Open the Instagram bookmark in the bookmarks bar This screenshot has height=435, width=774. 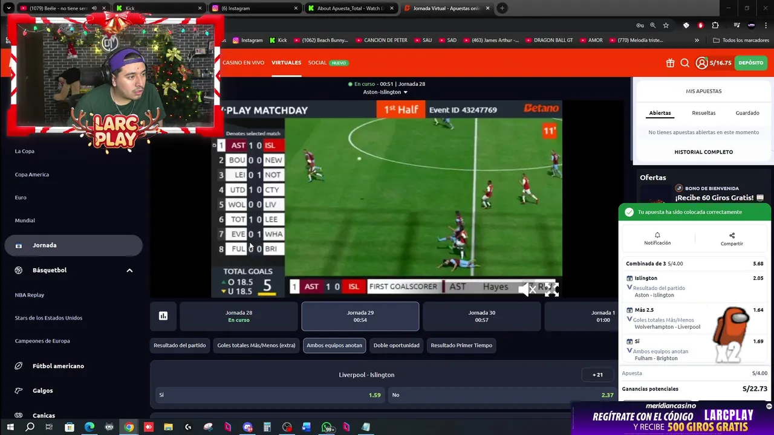tap(247, 40)
